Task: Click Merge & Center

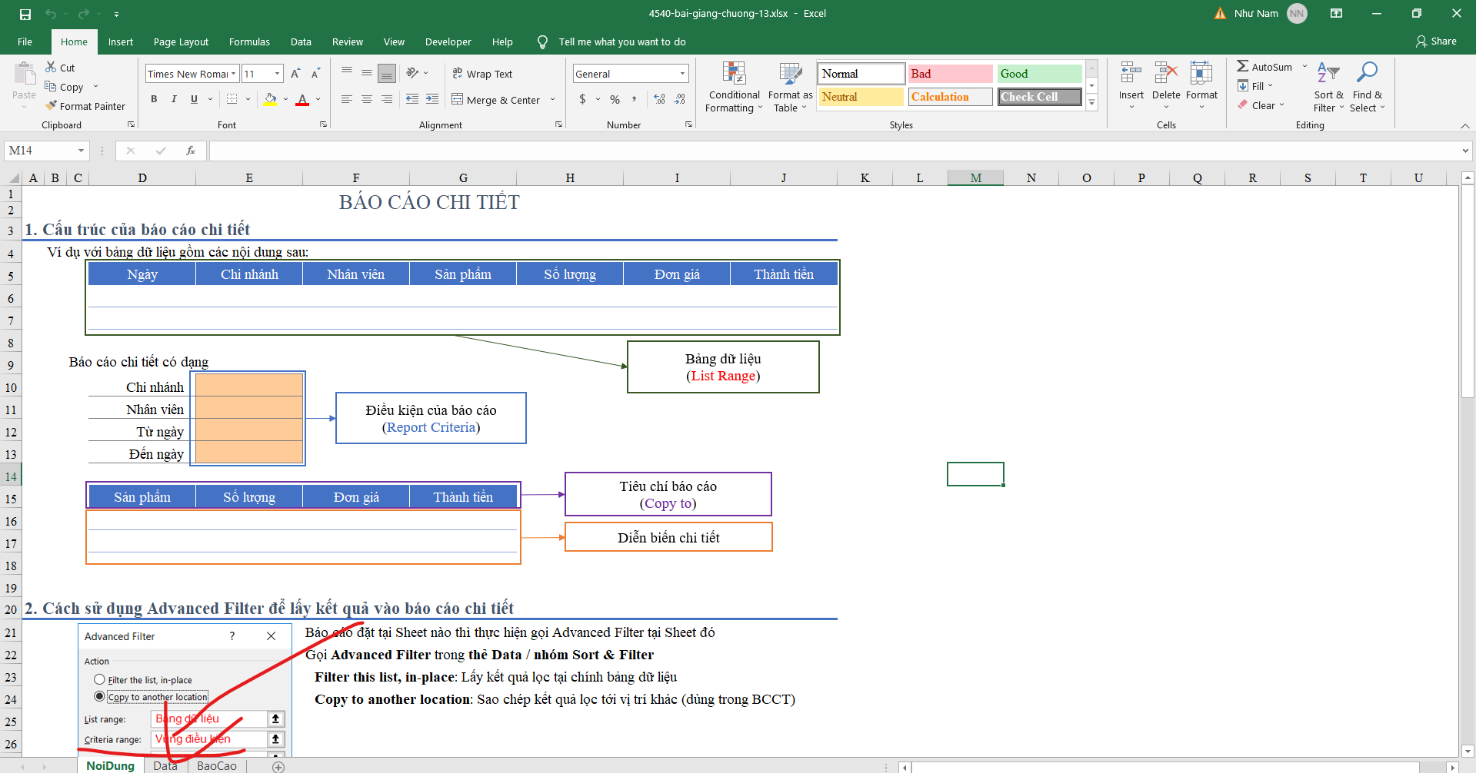Action: tap(495, 99)
